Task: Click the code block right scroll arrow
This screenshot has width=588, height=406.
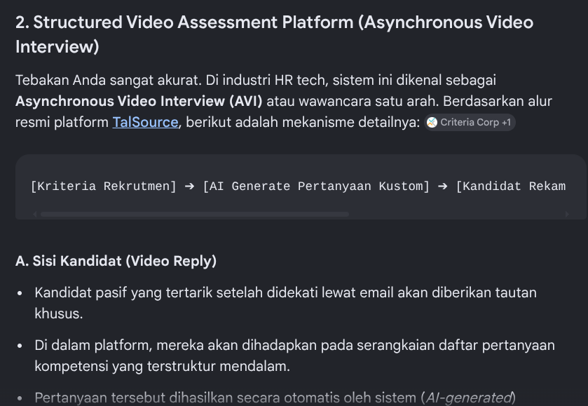Action: tap(567, 215)
